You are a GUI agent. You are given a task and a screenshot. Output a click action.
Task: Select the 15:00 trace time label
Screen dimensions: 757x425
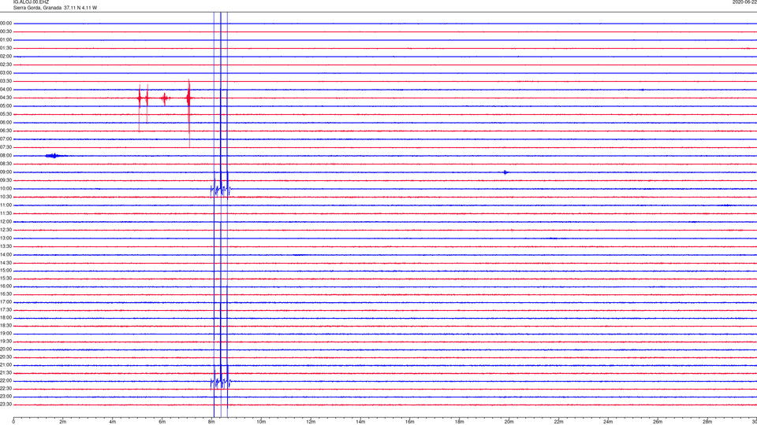click(6, 271)
